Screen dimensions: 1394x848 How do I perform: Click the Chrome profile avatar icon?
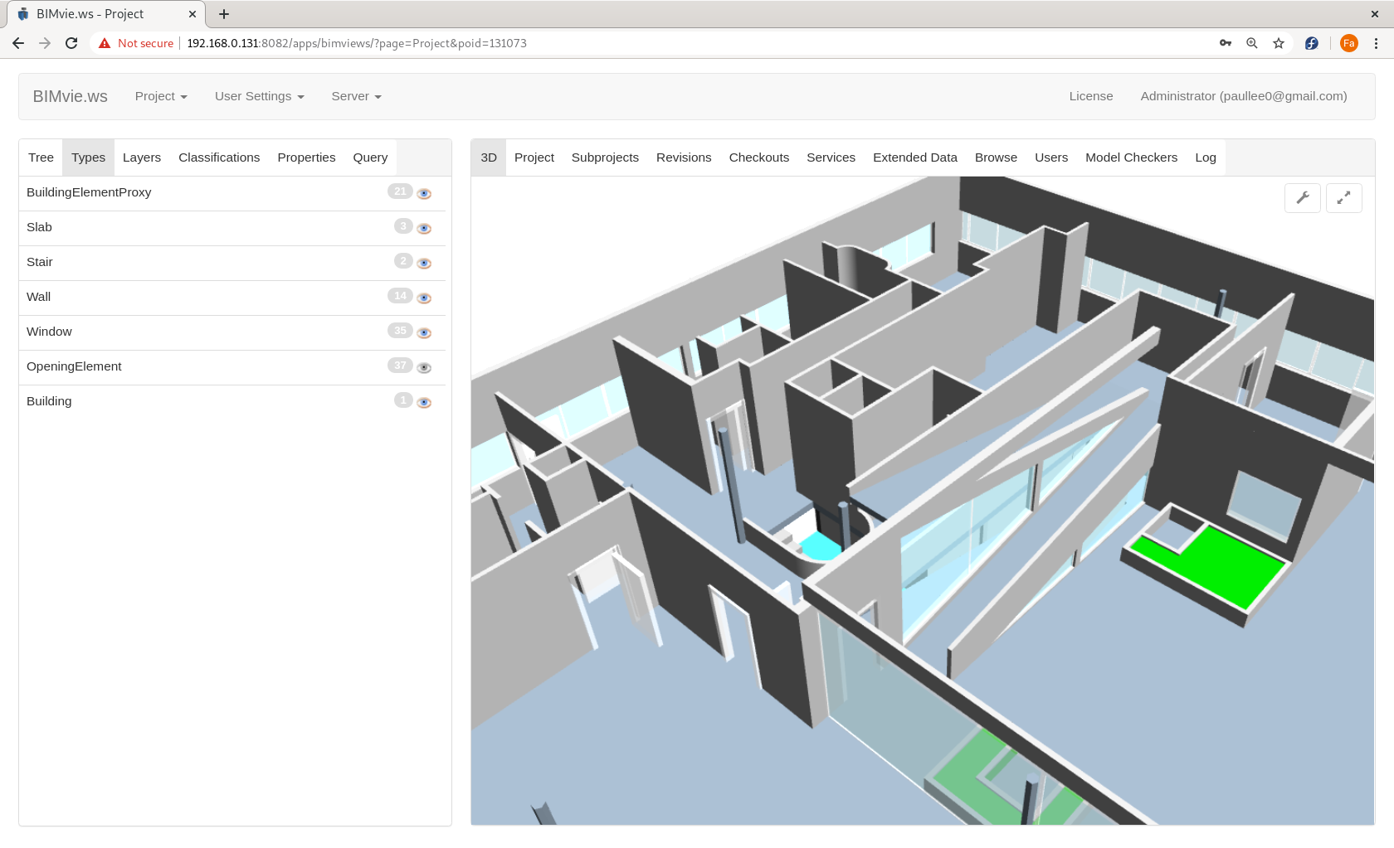pos(1349,43)
